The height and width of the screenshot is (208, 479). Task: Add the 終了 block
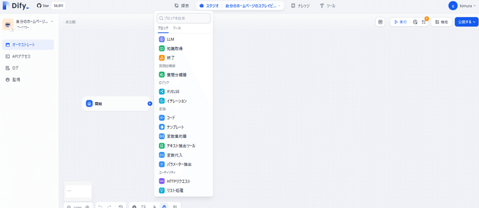click(x=184, y=58)
